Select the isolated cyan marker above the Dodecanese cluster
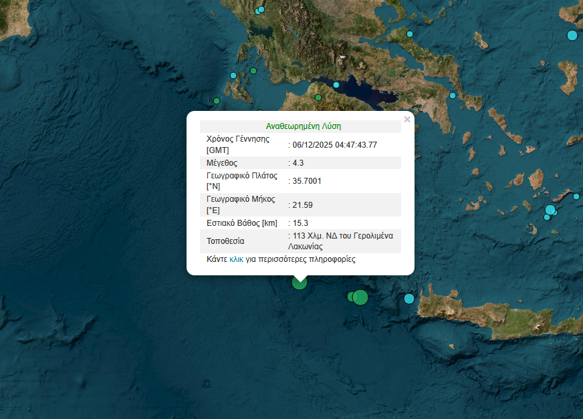Image resolution: width=583 pixels, height=419 pixels. click(x=576, y=196)
